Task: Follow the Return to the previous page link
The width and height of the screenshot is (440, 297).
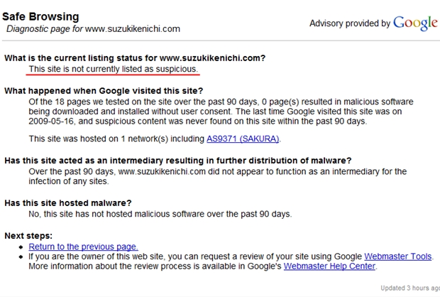Action: pyautogui.click(x=83, y=247)
